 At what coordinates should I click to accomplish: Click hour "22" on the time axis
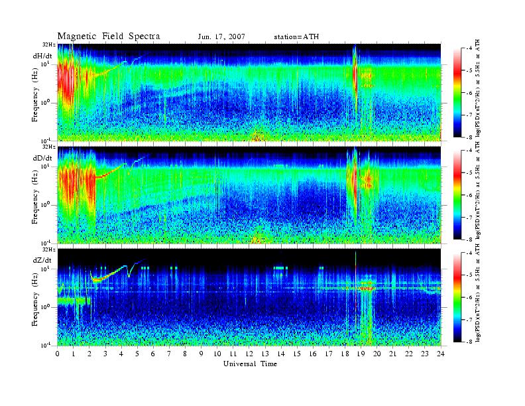(x=409, y=354)
